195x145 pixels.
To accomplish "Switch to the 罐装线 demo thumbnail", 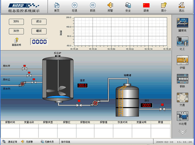I will (x=182, y=23).
